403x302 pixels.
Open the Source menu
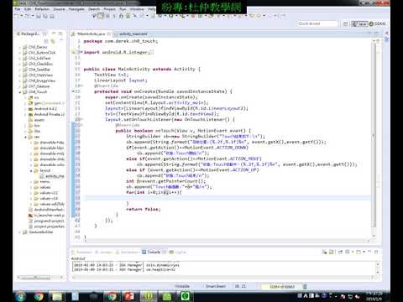(x=59, y=9)
